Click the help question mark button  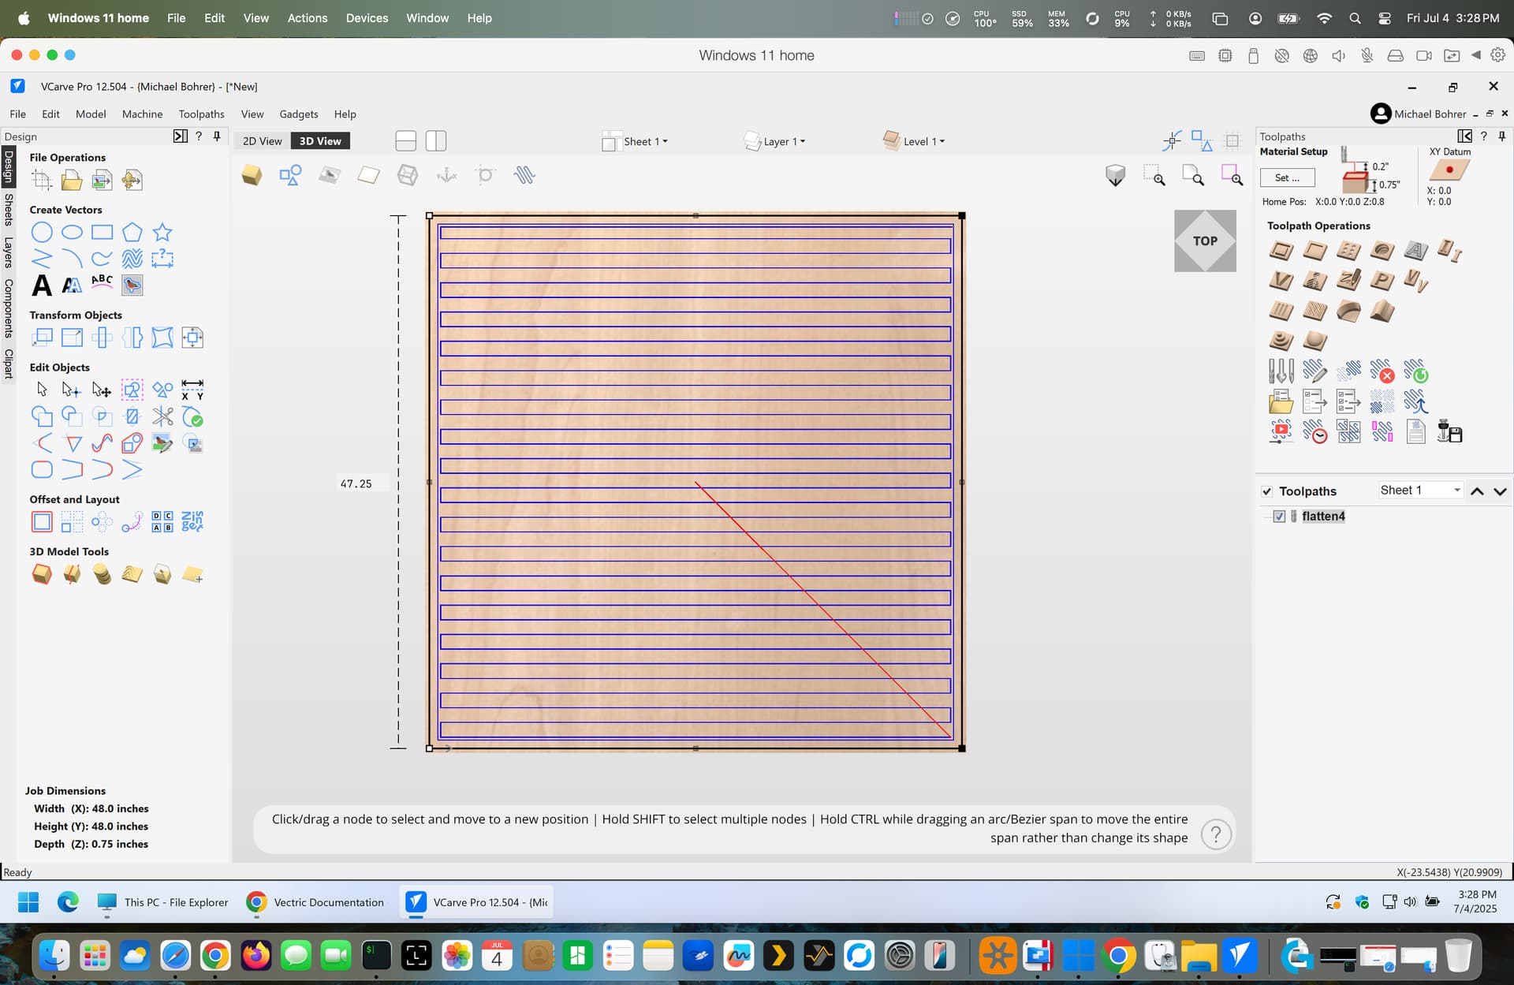[1216, 834]
